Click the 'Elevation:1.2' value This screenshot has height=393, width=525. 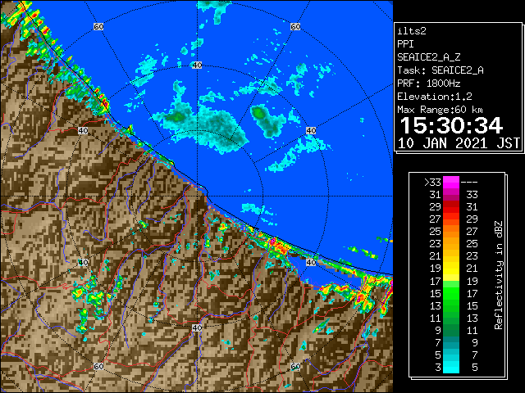point(435,97)
